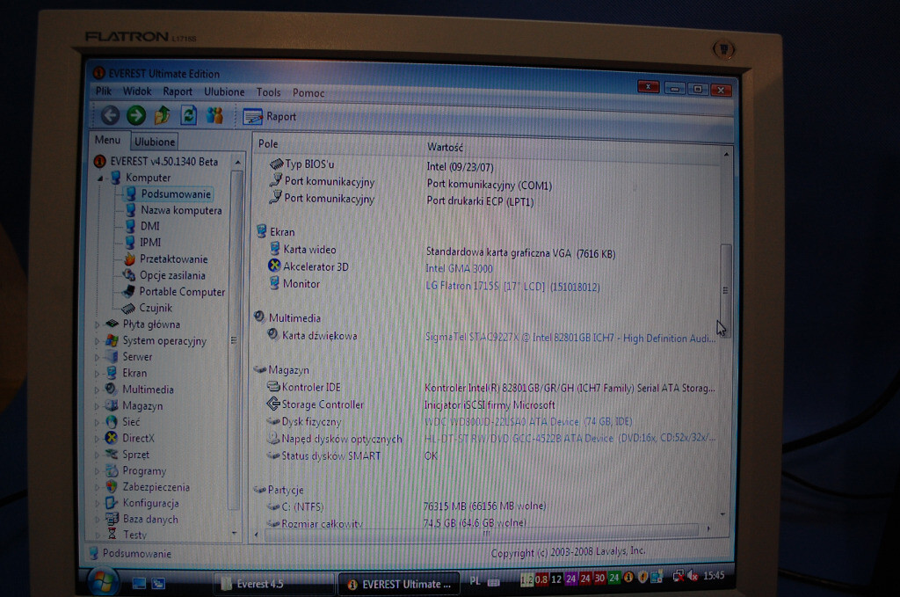Image resolution: width=900 pixels, height=597 pixels.
Task: Expand the Ekran tree node
Action: (97, 374)
